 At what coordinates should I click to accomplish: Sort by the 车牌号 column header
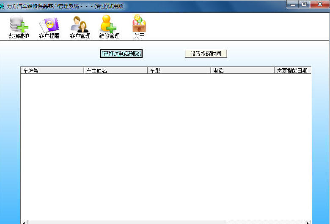tap(52, 70)
